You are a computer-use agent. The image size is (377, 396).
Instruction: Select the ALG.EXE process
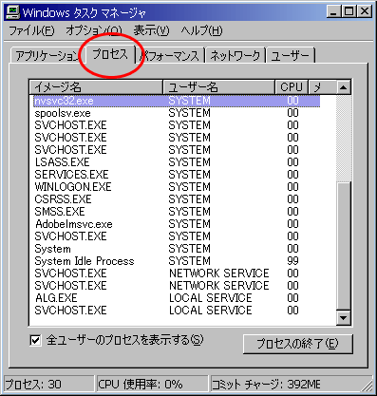point(56,298)
